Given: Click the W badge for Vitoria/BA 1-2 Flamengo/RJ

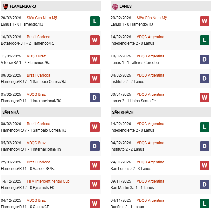Looking at the screenshot, I should pyautogui.click(x=95, y=59).
